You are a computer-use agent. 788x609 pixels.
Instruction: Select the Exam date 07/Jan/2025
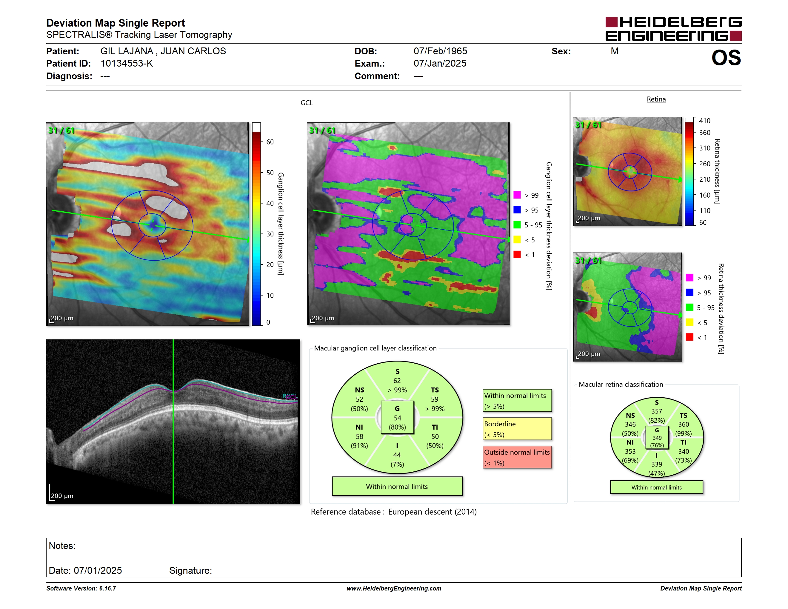(440, 64)
